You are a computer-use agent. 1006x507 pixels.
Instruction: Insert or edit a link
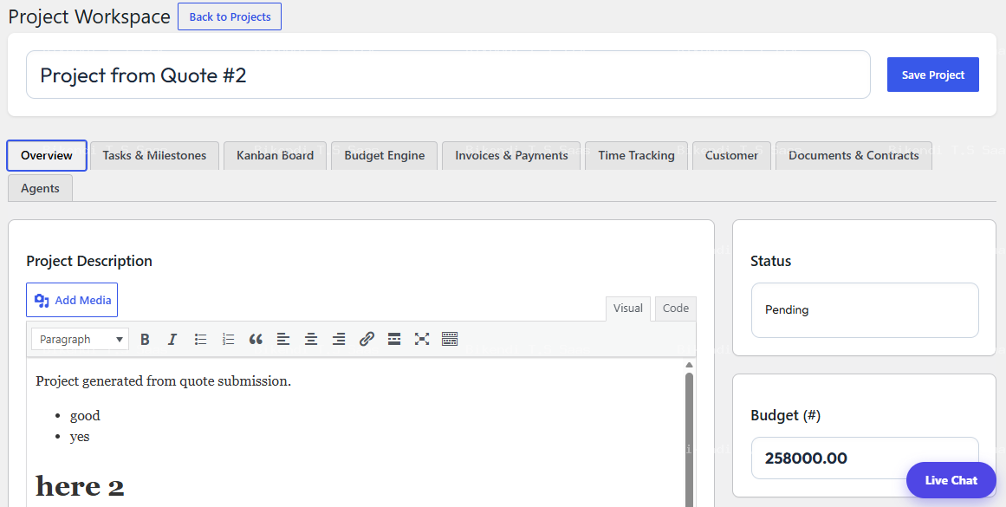point(367,340)
